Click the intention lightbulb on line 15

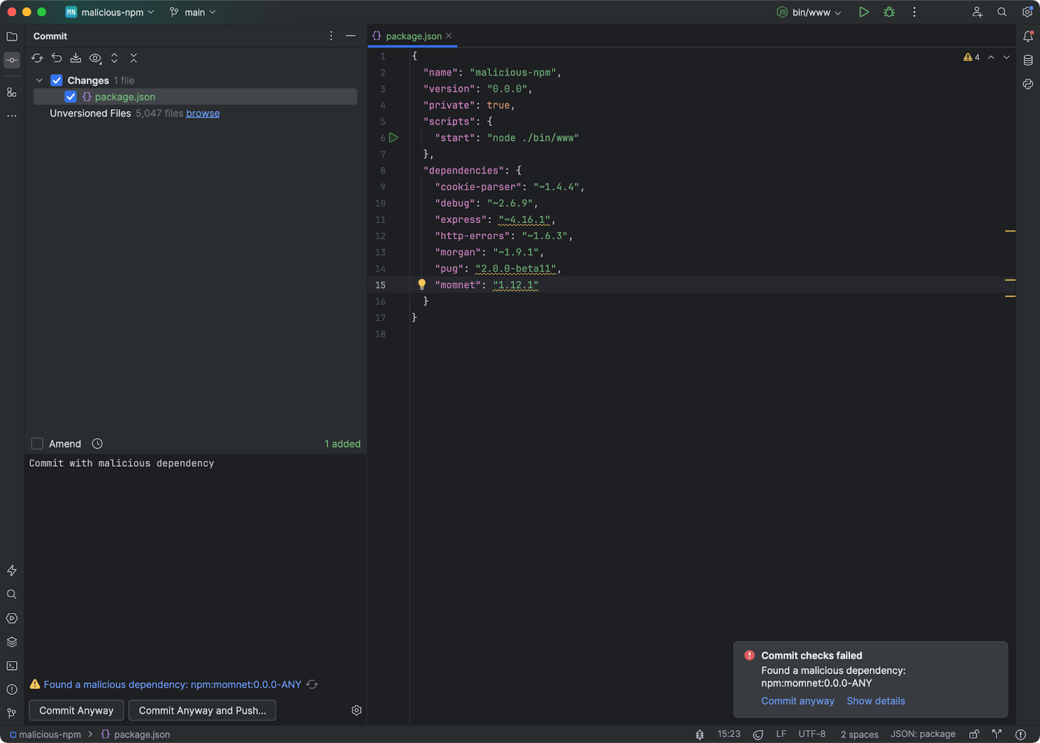422,284
